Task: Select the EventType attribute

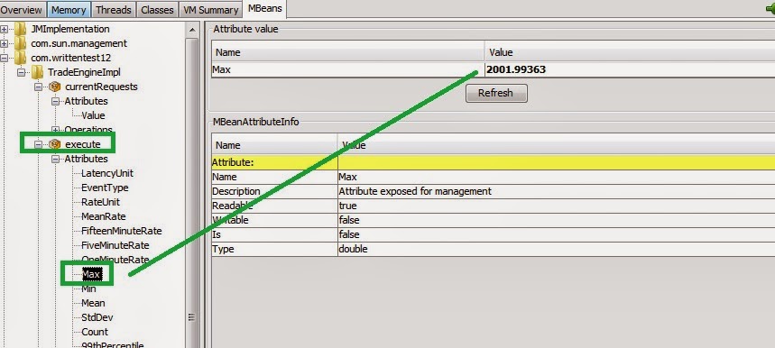Action: tap(105, 188)
